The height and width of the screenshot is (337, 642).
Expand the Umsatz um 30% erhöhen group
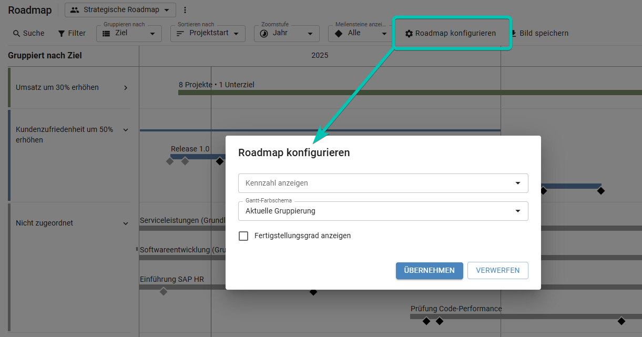coord(126,88)
